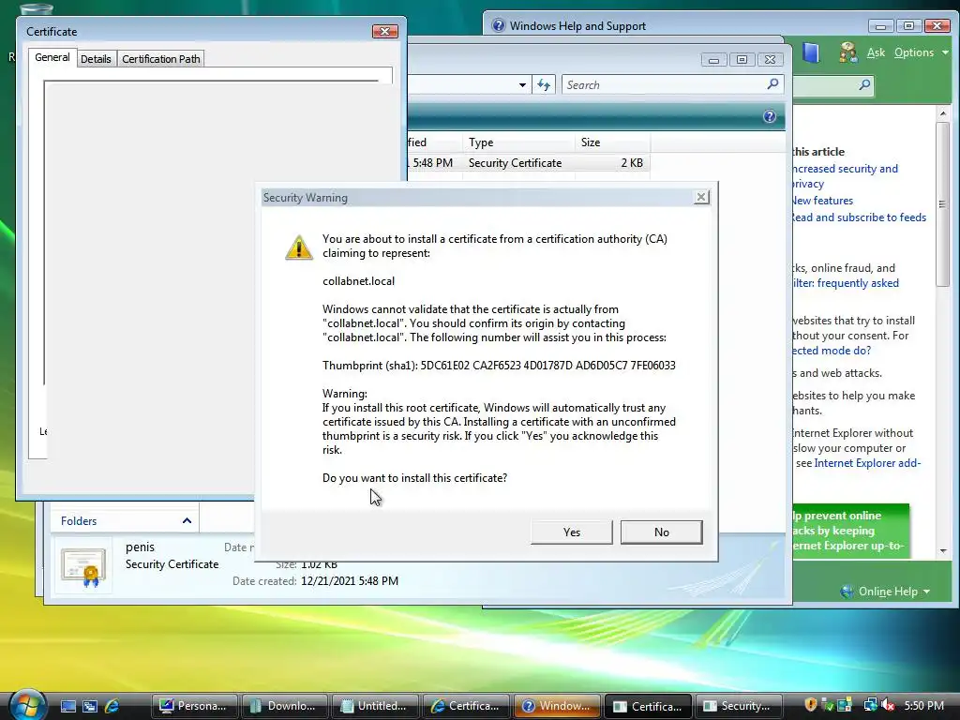The width and height of the screenshot is (960, 720).
Task: Launch Internet Explorer from quick launch
Action: coord(112,706)
